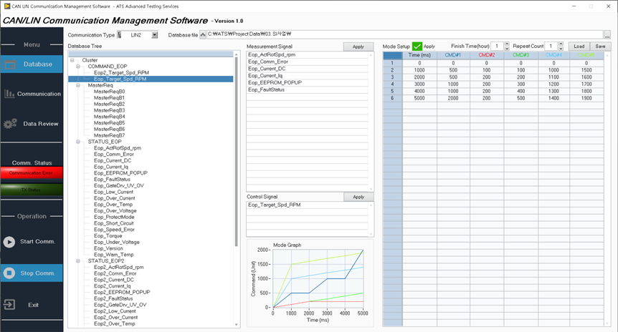618x332 pixels.
Task: Select Eop_Warn_Temp tree item
Action: 113,255
